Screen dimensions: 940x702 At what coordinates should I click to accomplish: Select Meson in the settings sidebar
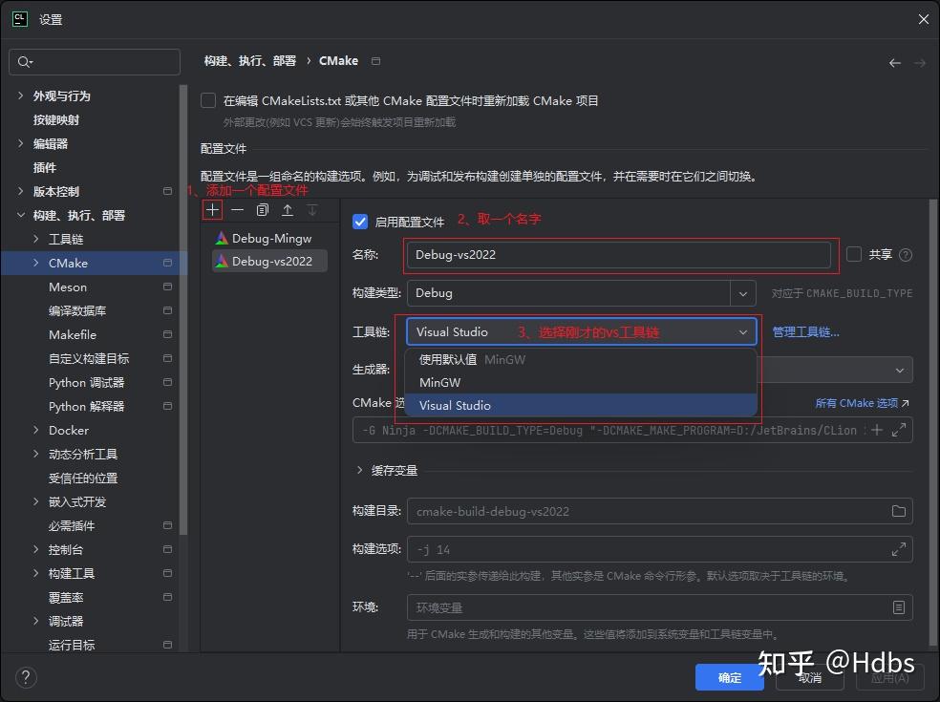pos(67,287)
